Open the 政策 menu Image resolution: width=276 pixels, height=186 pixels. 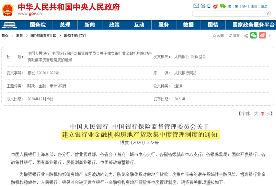pos(114,25)
